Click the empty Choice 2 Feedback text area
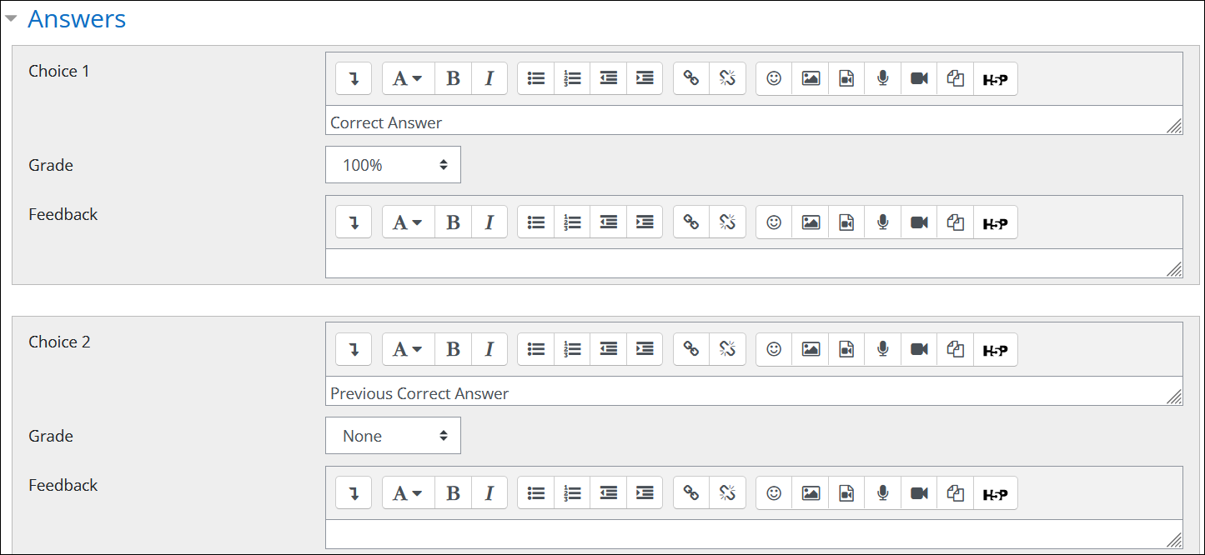Screen dimensions: 1205x555 [x=754, y=534]
